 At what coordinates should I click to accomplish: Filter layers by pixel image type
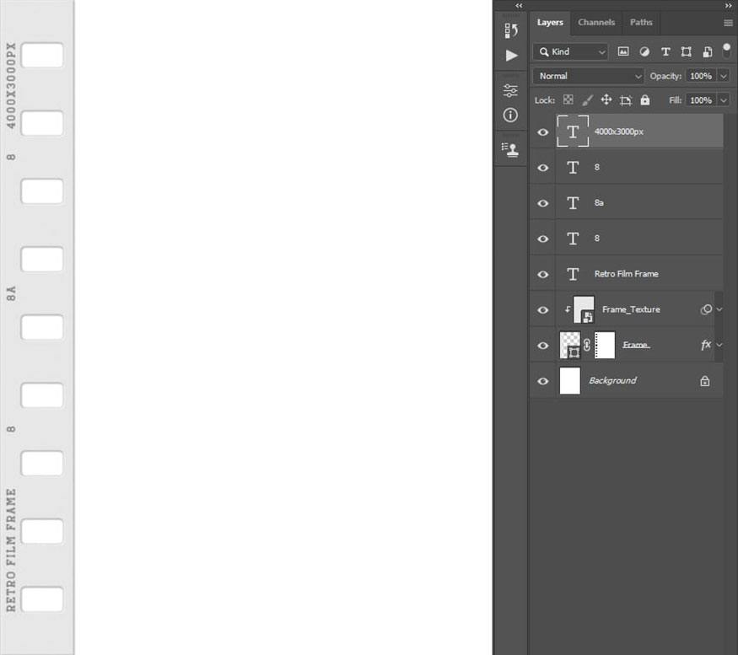[623, 51]
